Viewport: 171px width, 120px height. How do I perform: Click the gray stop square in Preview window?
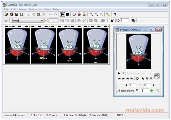pyautogui.click(x=123, y=73)
